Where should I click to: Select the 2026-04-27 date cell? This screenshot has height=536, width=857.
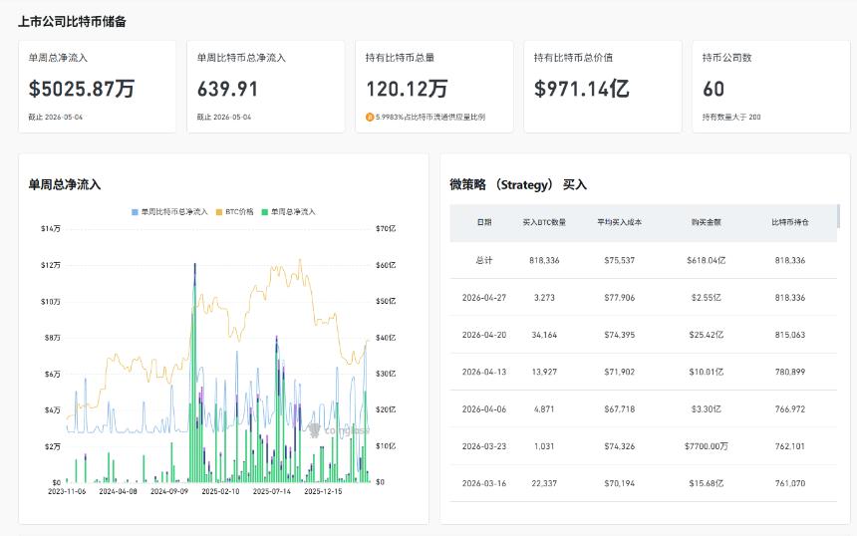click(x=484, y=298)
